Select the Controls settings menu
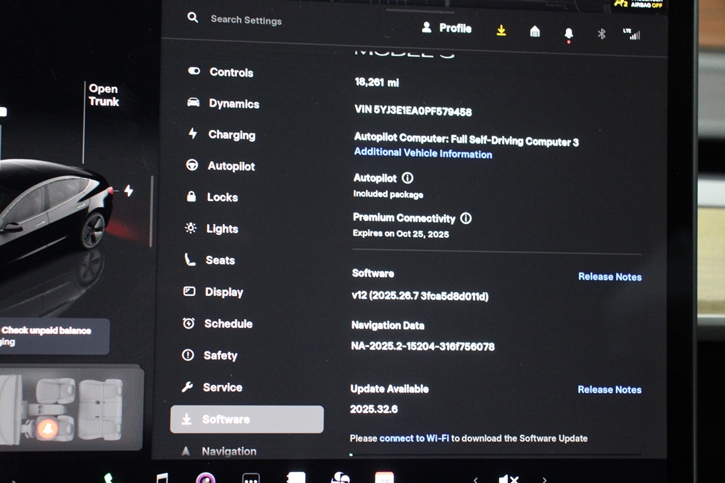 pyautogui.click(x=231, y=72)
